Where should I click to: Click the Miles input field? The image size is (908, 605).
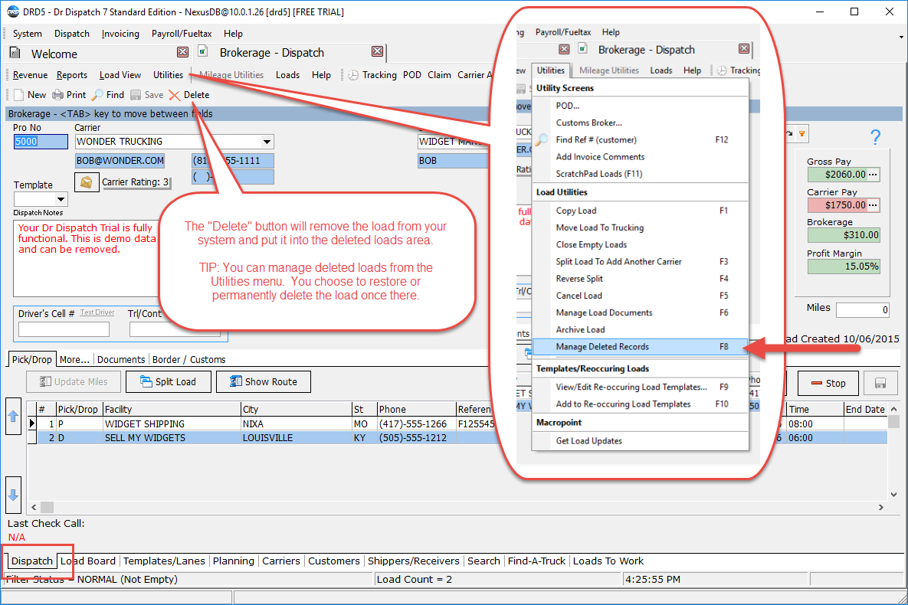[x=863, y=309]
